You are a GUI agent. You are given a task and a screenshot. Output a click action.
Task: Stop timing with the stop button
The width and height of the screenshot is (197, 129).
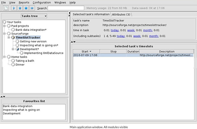[26, 8]
